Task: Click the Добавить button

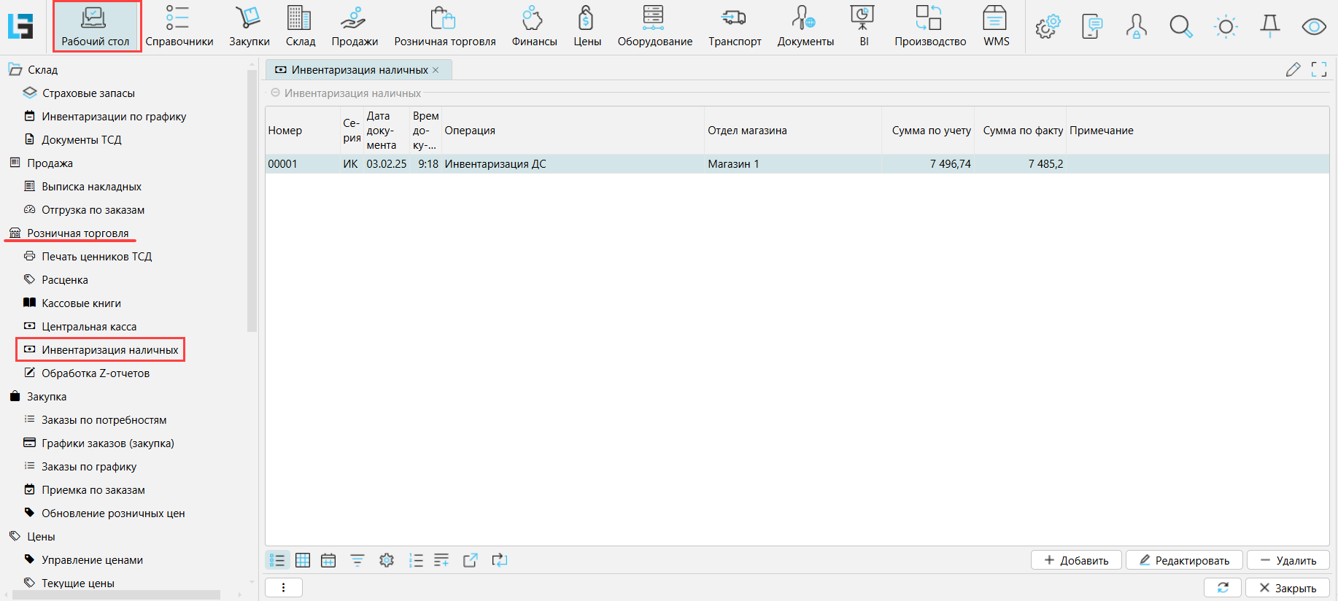Action: point(1076,560)
